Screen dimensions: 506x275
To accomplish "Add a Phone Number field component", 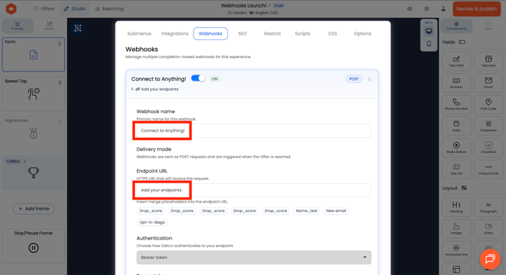I will coord(456,104).
